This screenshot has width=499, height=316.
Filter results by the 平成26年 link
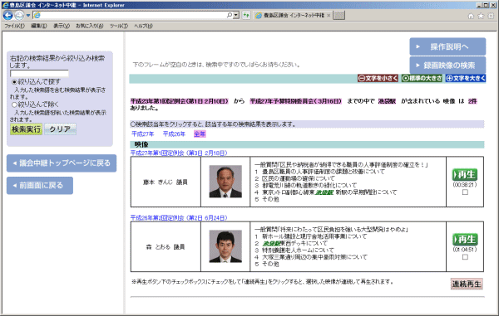174,134
